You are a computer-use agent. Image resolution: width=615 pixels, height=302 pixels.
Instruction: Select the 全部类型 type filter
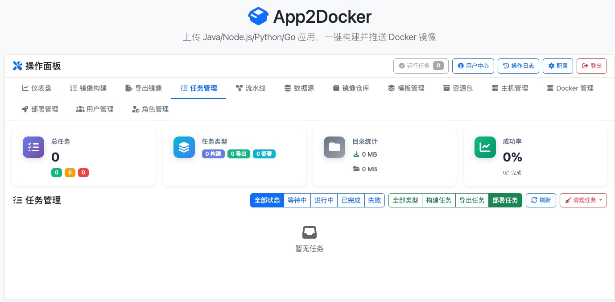click(x=405, y=200)
